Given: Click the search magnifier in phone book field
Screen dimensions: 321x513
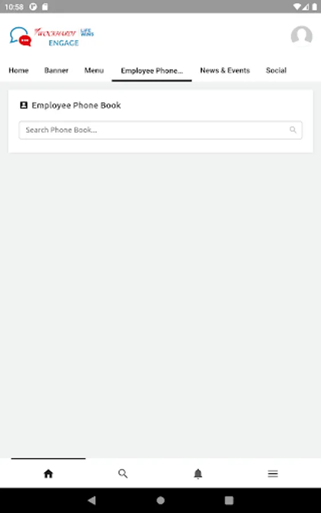Looking at the screenshot, I should tap(293, 130).
